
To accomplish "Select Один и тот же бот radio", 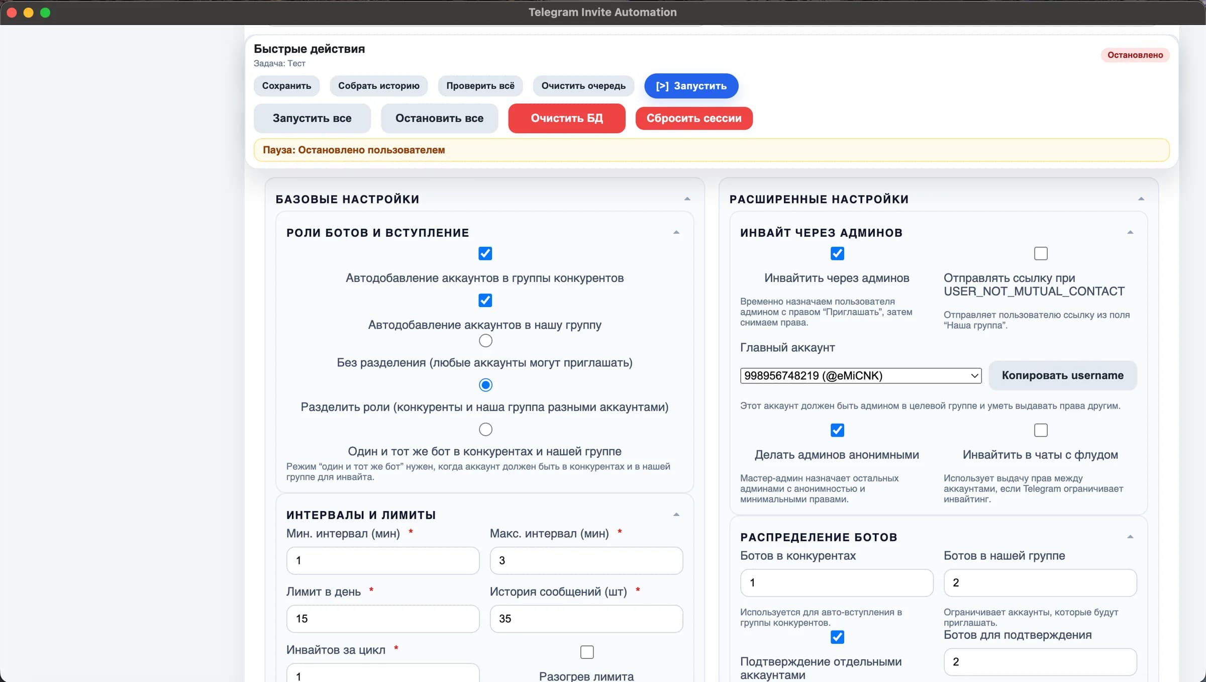I will pos(485,429).
